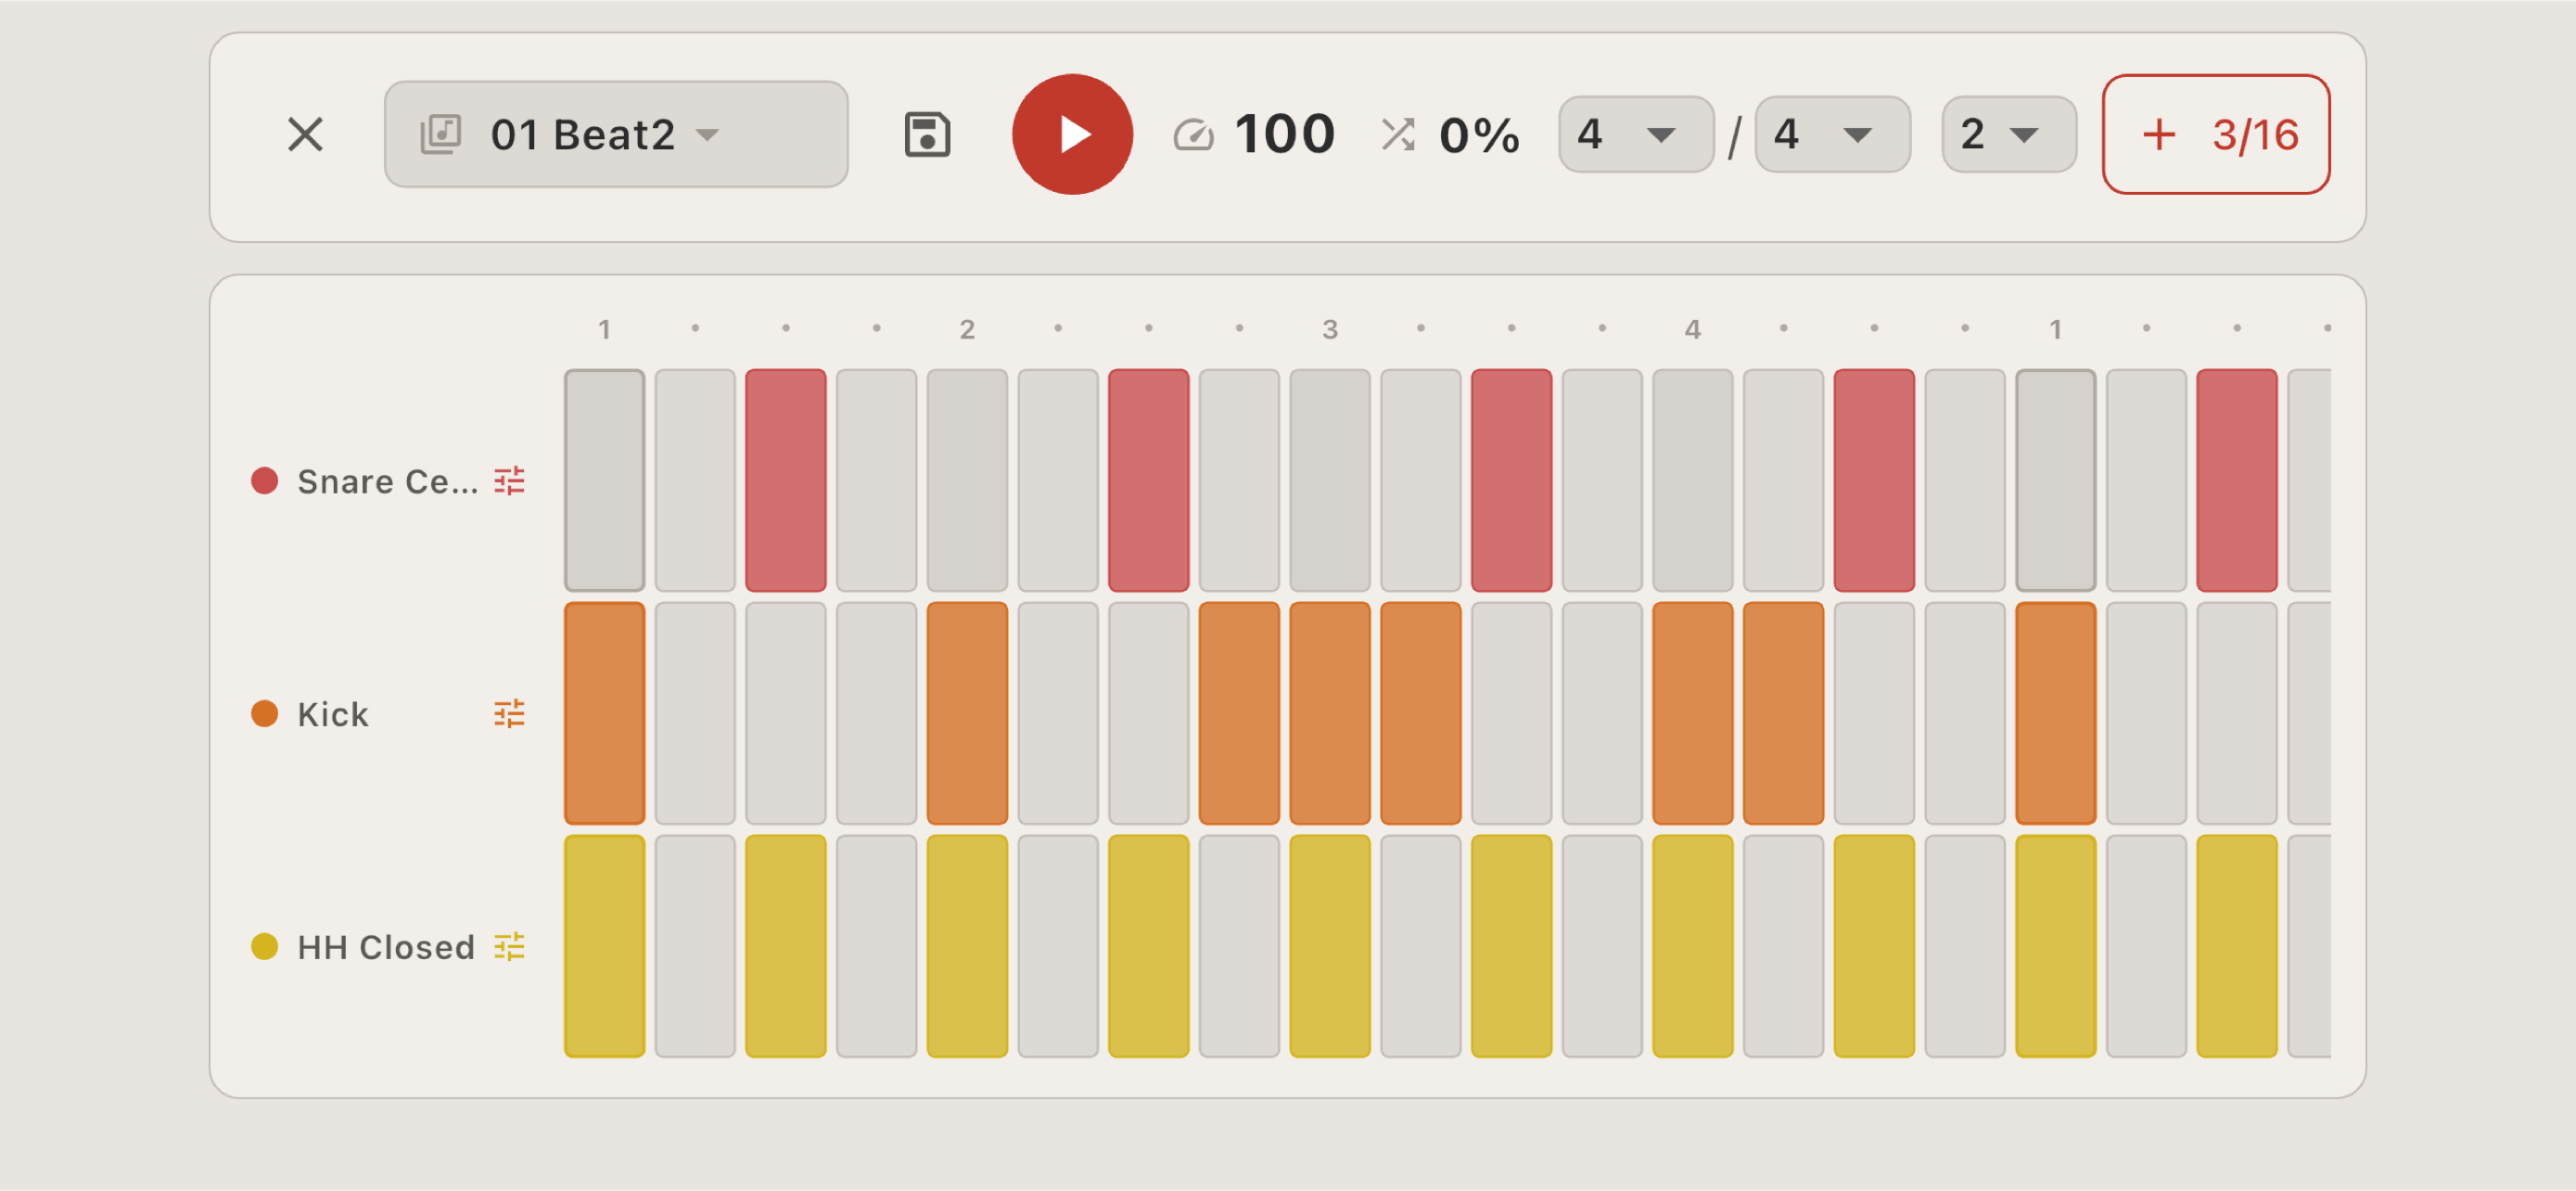2576x1191 pixels.
Task: Click the orange Kick track color dot
Action: tap(264, 714)
